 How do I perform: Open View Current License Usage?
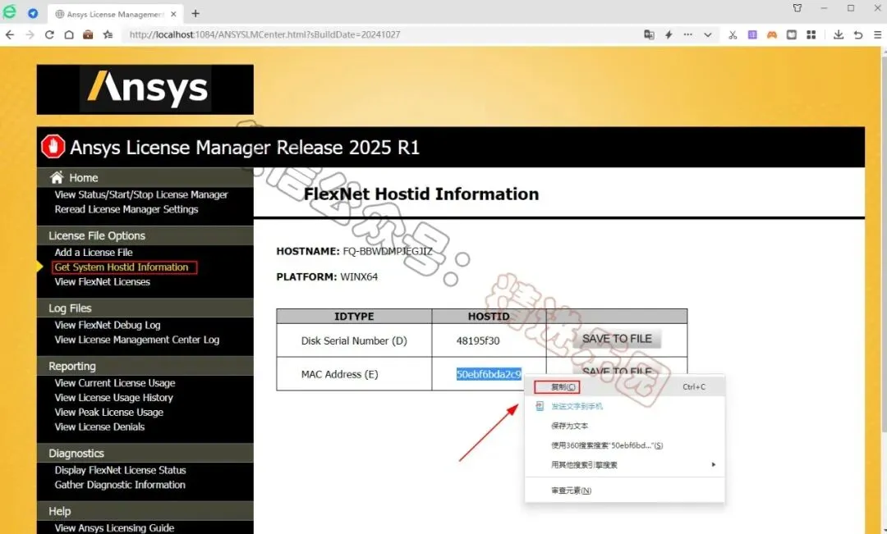(115, 383)
